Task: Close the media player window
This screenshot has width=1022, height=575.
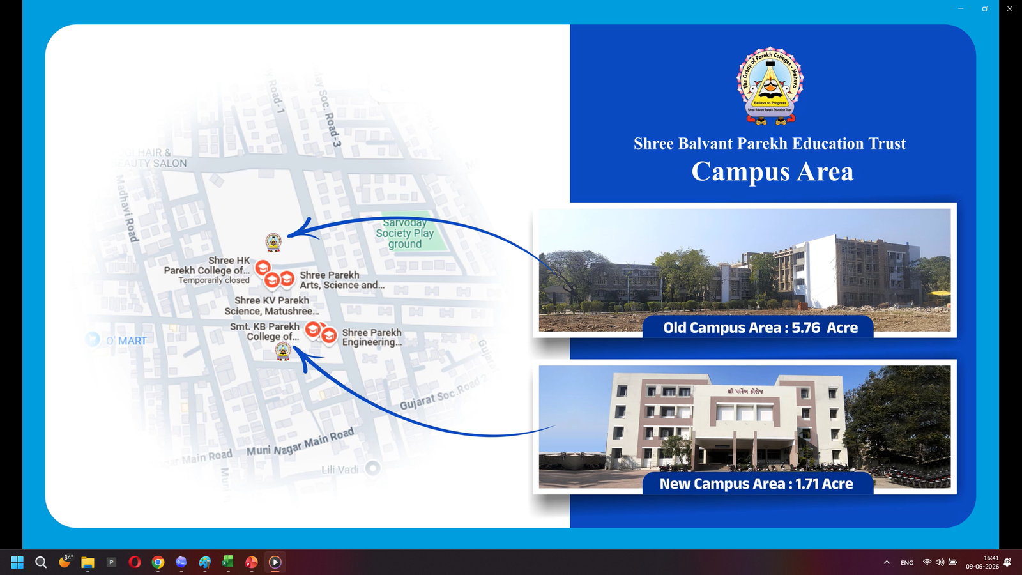Action: 1009,8
